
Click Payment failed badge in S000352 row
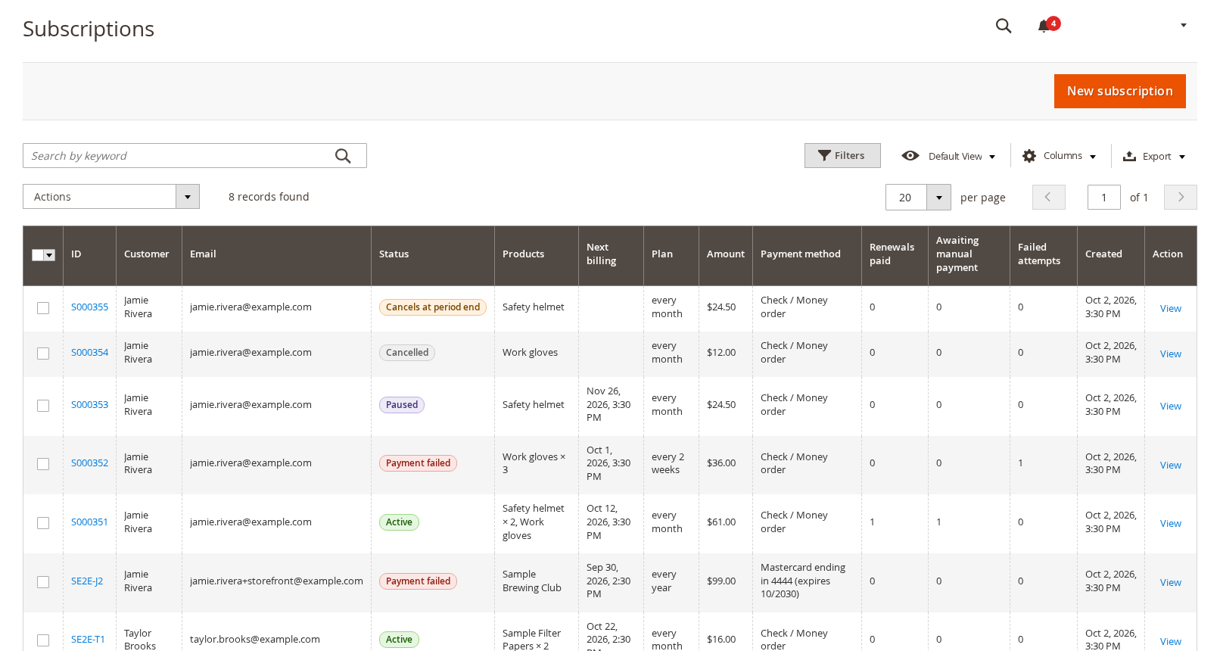(418, 463)
